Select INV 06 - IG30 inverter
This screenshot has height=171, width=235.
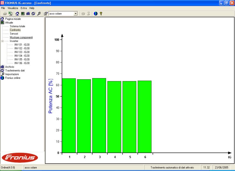[22, 63]
